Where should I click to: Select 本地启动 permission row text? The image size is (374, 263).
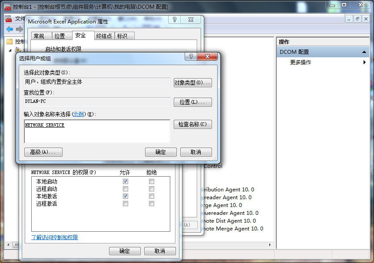[47, 181]
